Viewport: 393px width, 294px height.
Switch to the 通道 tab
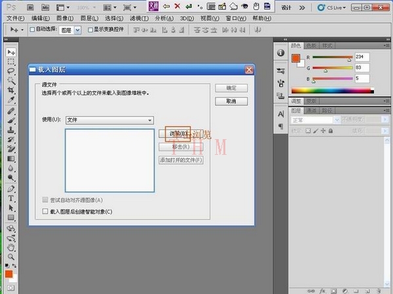pyautogui.click(x=311, y=110)
